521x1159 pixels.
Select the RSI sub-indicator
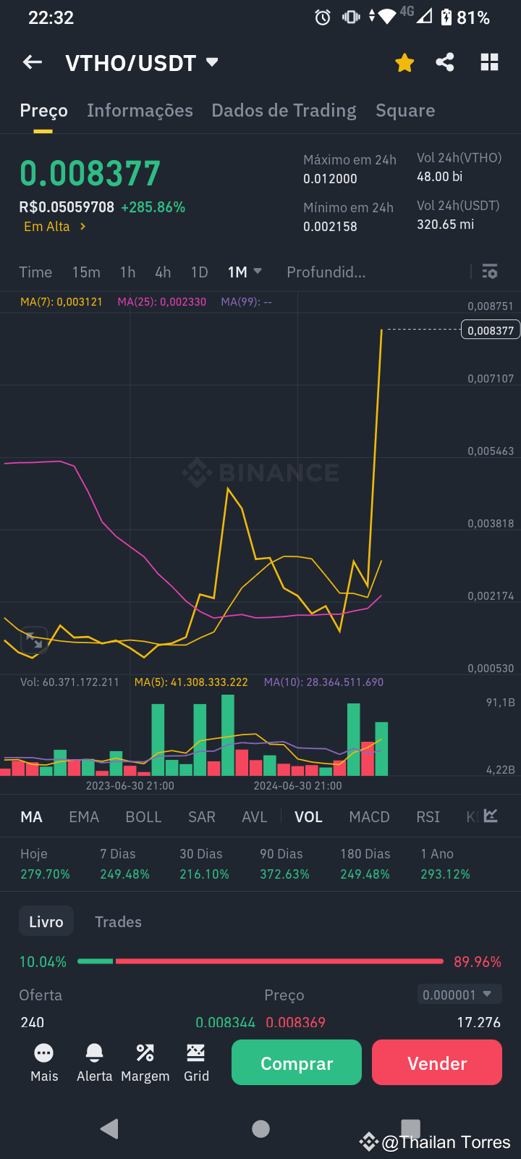click(x=428, y=817)
